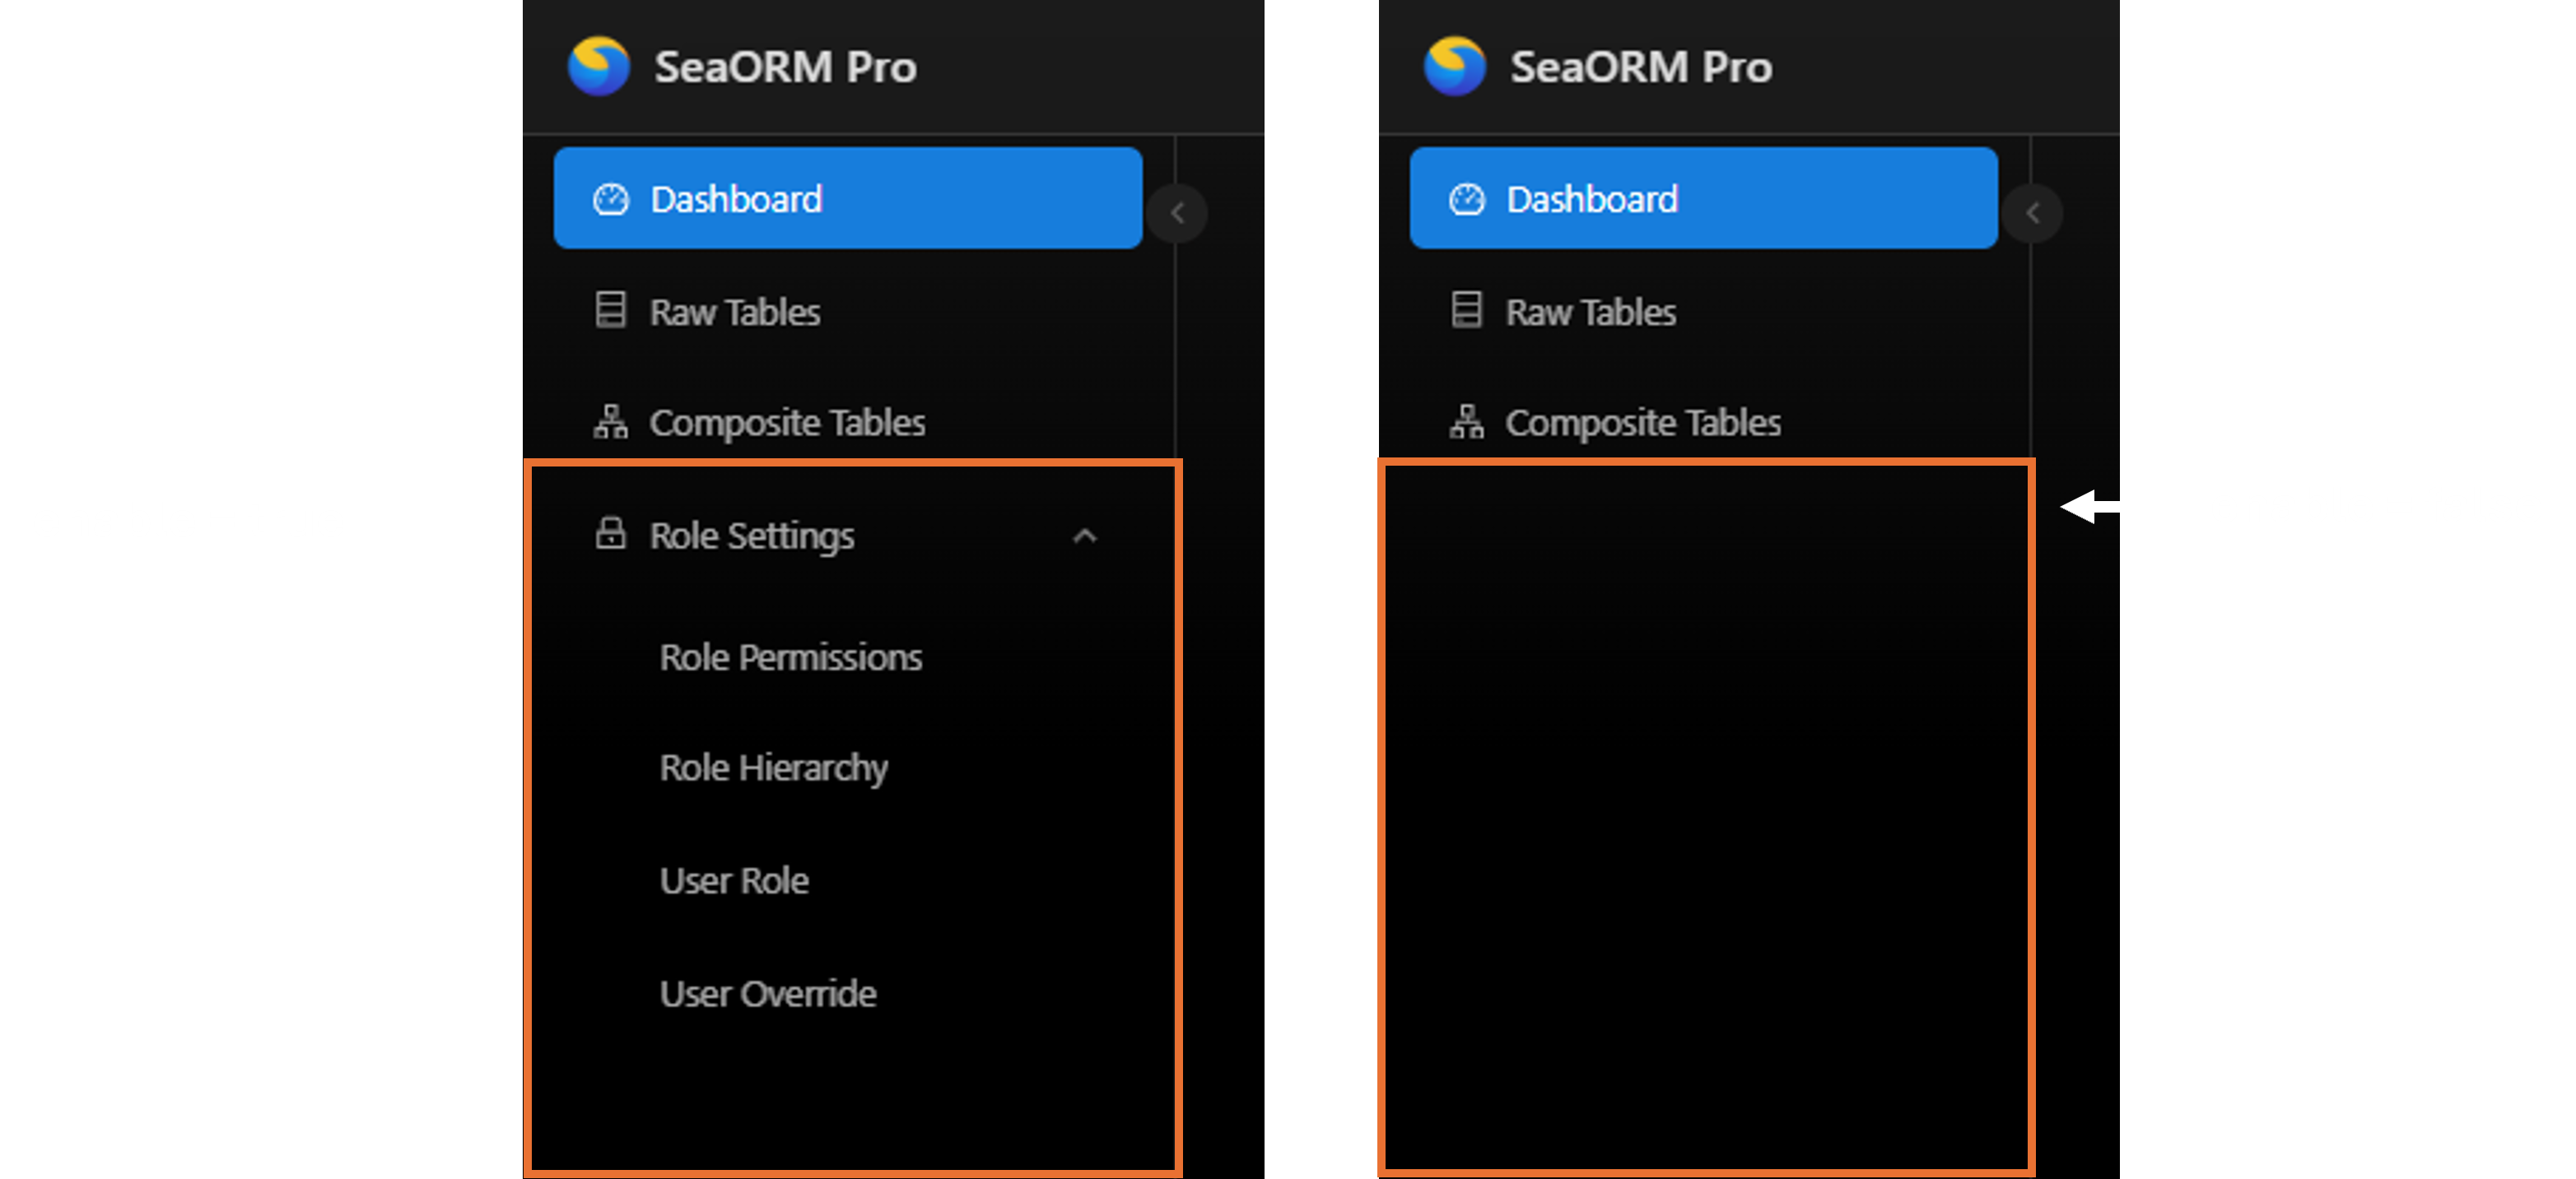The height and width of the screenshot is (1179, 2576).
Task: Open Role Hierarchy submenu item
Action: 773,768
